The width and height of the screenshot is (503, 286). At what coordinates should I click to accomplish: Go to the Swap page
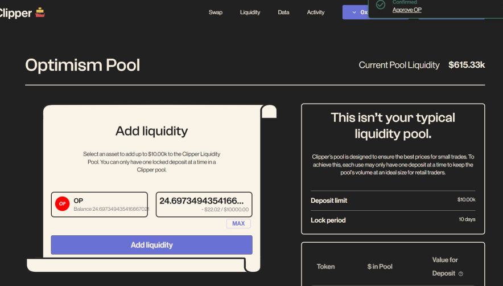click(x=216, y=12)
